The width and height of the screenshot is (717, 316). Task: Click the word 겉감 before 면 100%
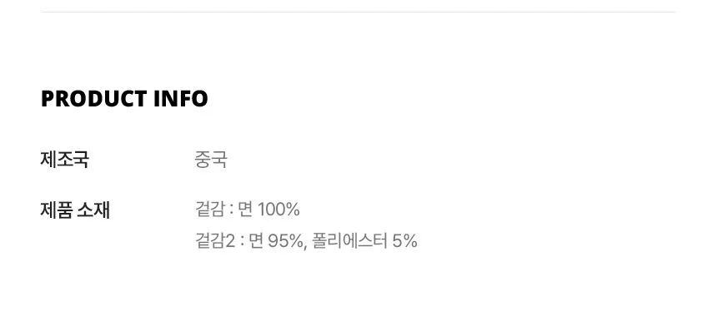point(209,210)
